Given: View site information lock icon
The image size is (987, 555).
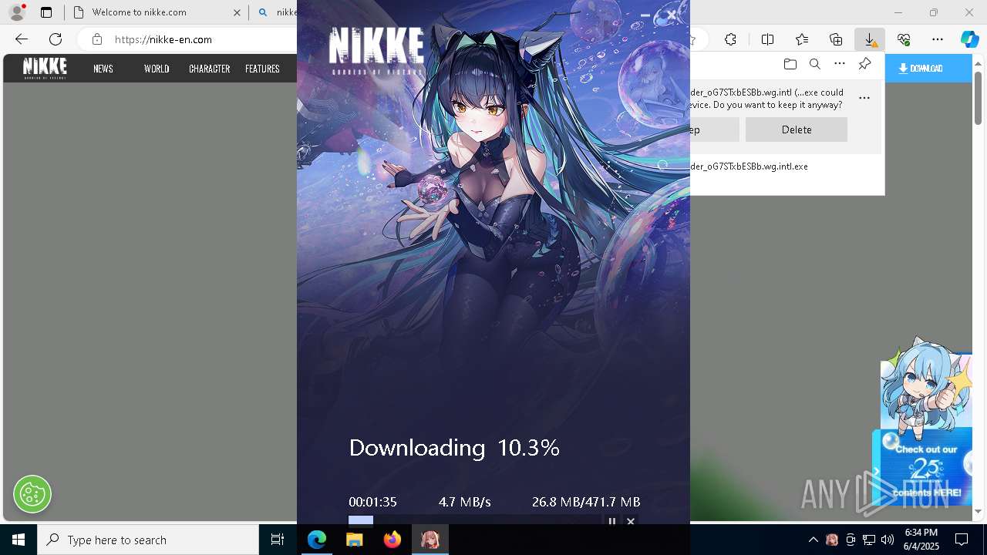Looking at the screenshot, I should (96, 39).
